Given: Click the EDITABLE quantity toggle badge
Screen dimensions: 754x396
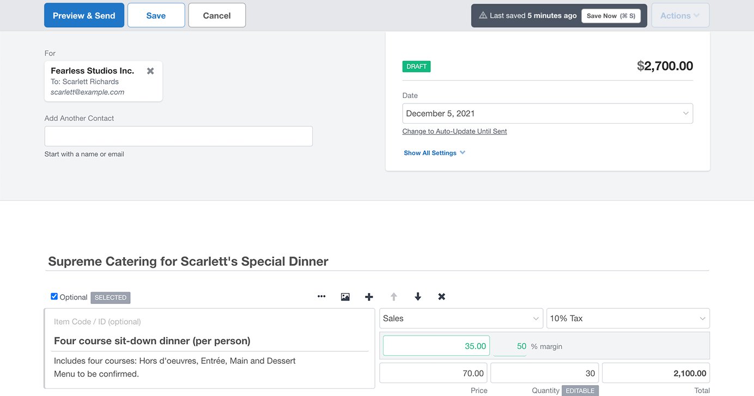Looking at the screenshot, I should pyautogui.click(x=580, y=391).
